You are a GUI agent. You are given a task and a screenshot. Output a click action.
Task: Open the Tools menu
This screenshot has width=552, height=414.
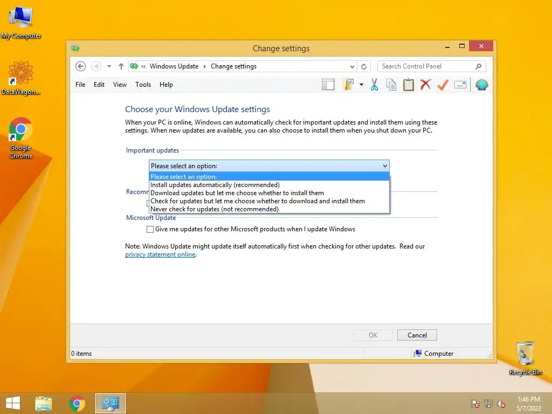point(143,85)
